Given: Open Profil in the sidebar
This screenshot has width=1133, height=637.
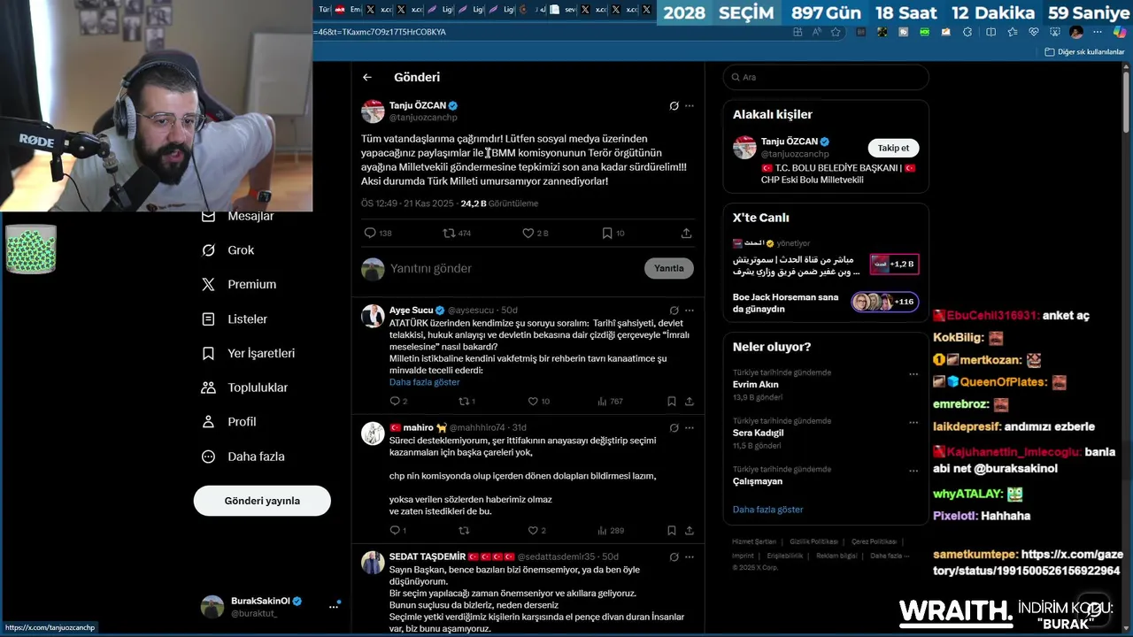Looking at the screenshot, I should coord(229,422).
